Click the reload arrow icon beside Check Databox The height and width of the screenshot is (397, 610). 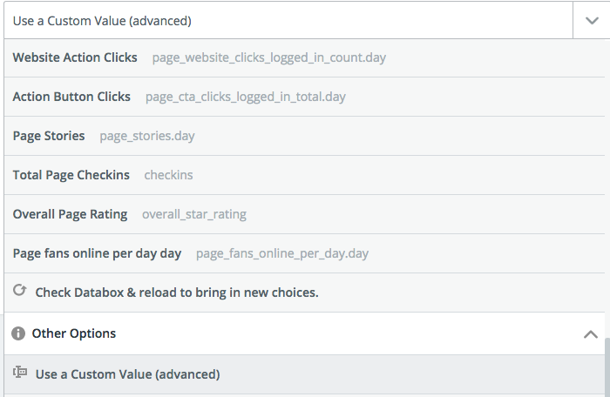19,291
